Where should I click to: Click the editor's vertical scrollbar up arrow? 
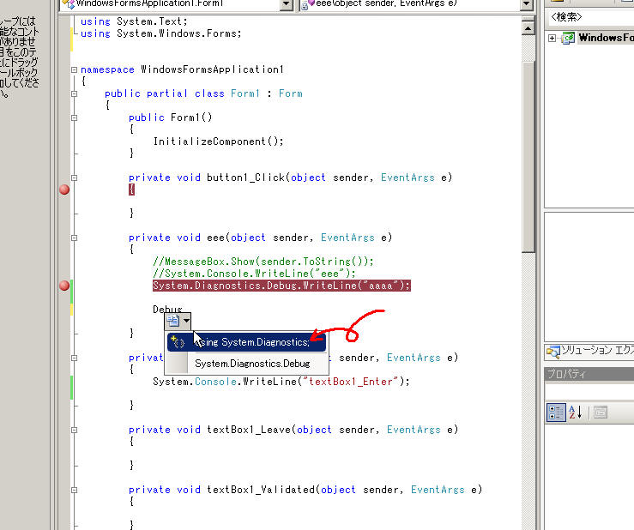click(528, 27)
